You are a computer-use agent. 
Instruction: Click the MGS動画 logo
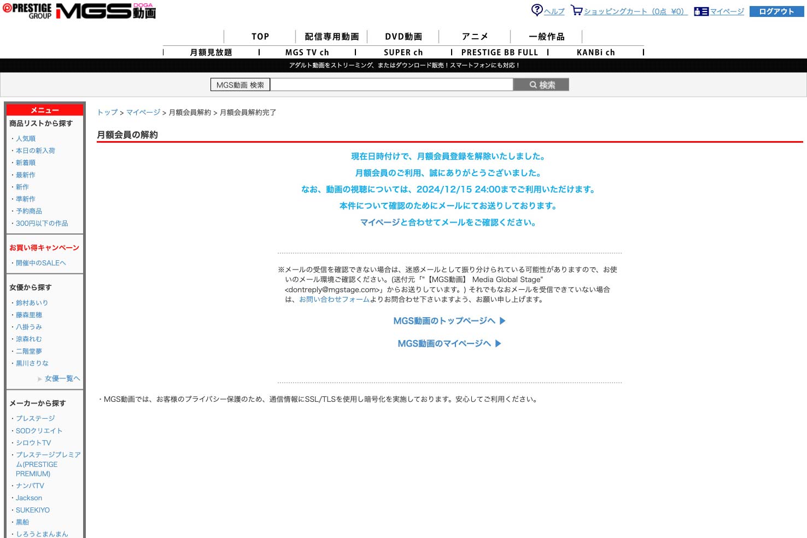tap(106, 11)
